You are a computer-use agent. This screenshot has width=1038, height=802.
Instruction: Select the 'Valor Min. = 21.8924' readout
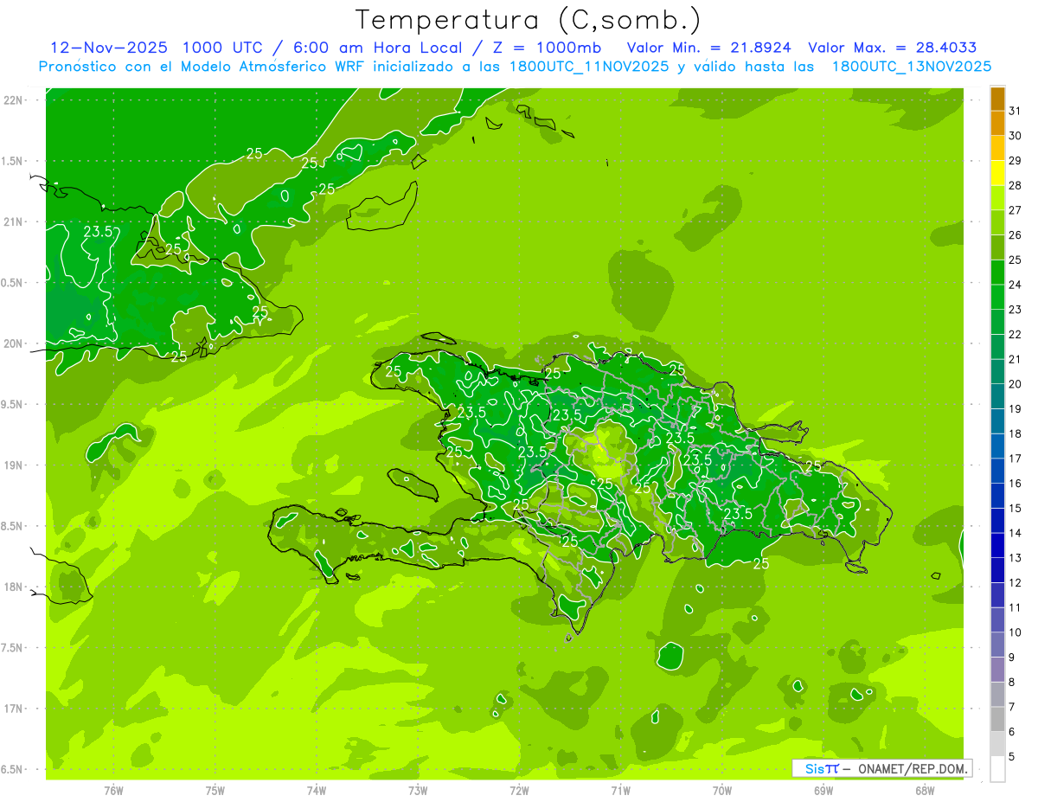click(709, 48)
